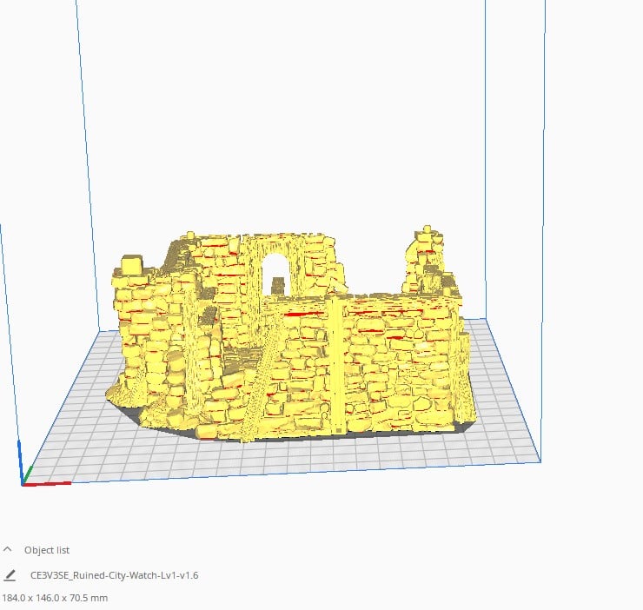Image resolution: width=643 pixels, height=610 pixels.
Task: Click the small block visible inside the arched window
Action: pyautogui.click(x=278, y=286)
